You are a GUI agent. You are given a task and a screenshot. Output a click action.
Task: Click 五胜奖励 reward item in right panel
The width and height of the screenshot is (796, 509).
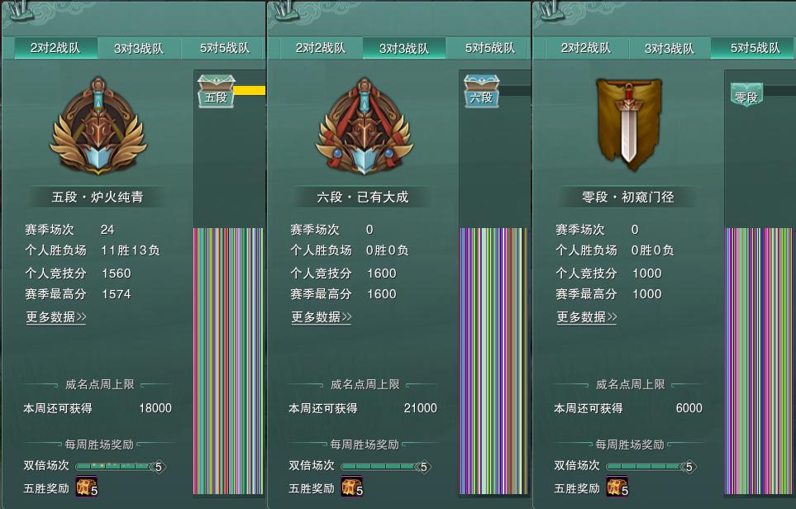(x=617, y=486)
